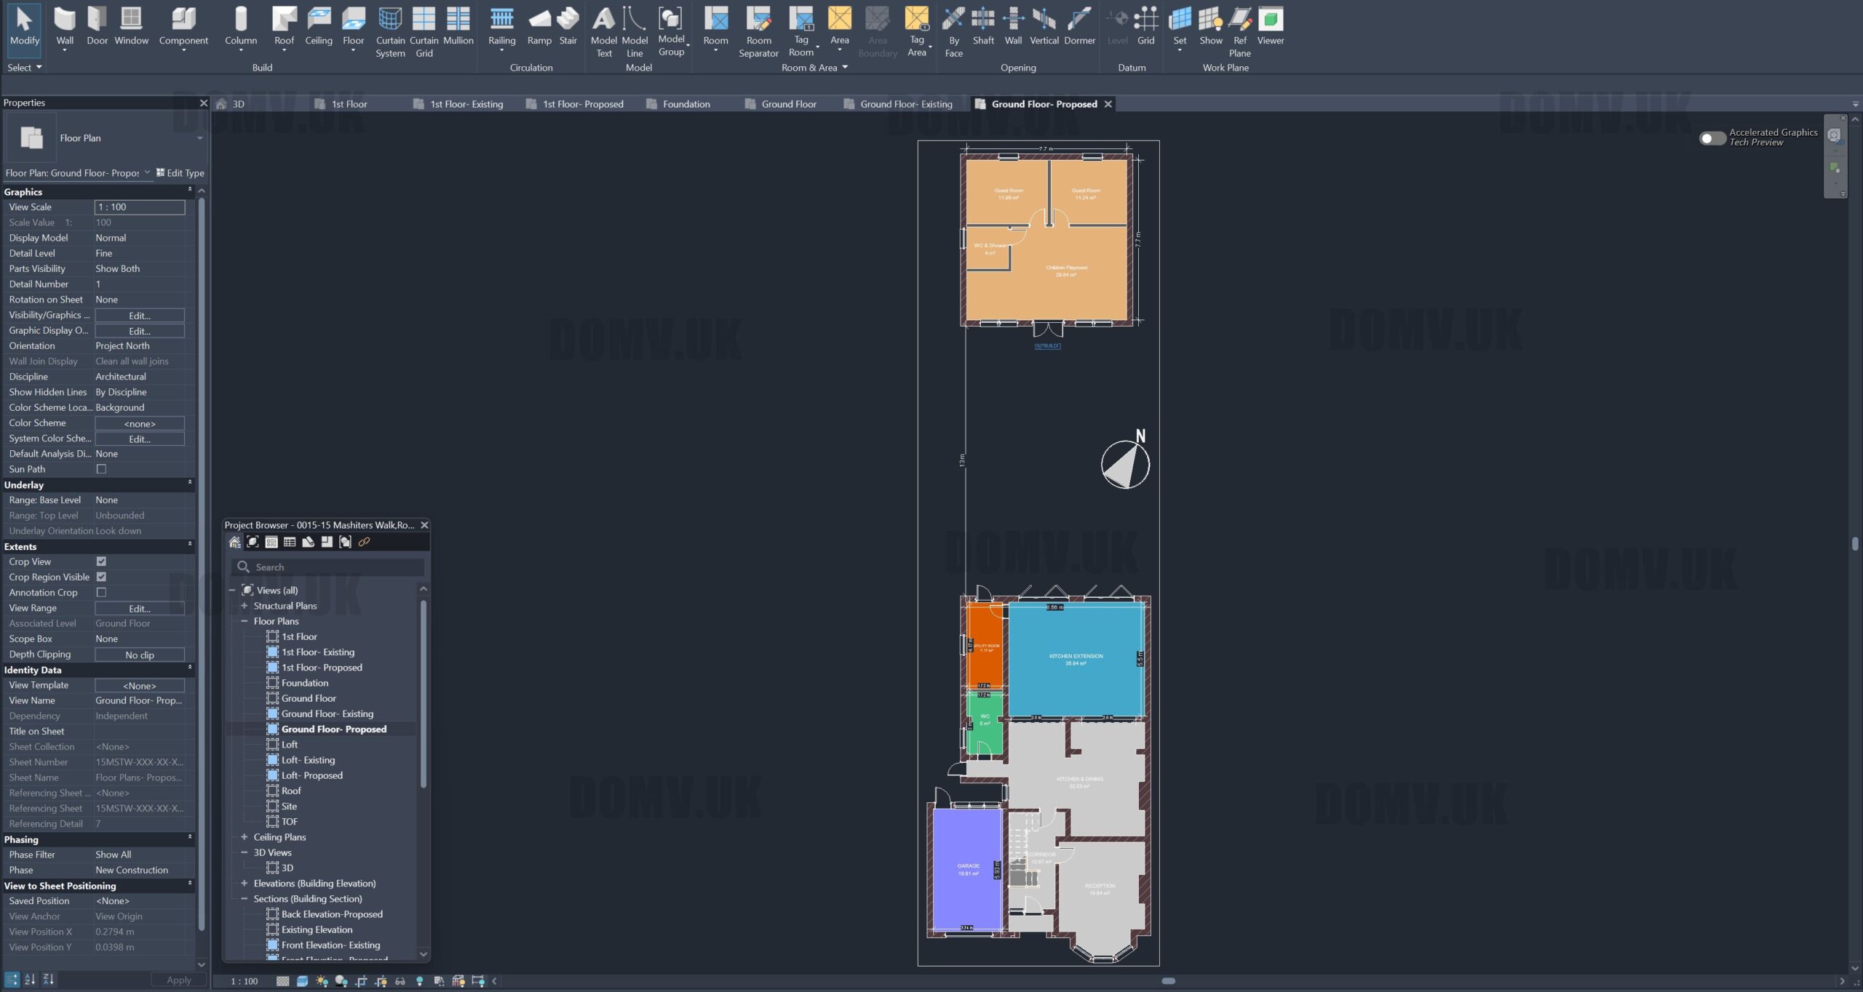Collapse the Floor Plans tree node
Screen dimensions: 1863x992
pyautogui.click(x=245, y=621)
